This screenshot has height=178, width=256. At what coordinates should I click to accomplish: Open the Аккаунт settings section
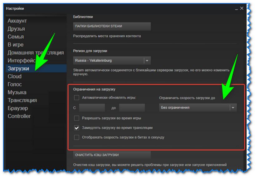pos(17,21)
